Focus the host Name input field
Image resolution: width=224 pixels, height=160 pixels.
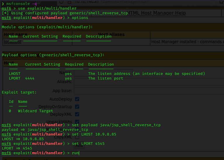click(103, 73)
